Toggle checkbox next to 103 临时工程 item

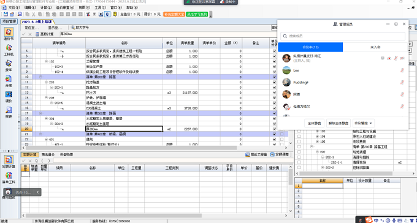click(x=299, y=131)
